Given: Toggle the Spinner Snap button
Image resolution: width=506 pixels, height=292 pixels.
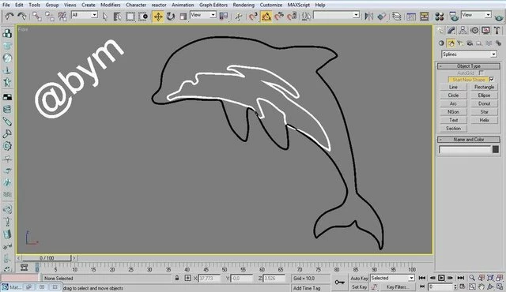Looking at the screenshot, I should 292,16.
